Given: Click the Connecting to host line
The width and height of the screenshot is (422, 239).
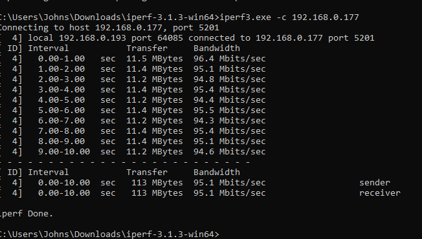Looking at the screenshot, I should tap(109, 28).
